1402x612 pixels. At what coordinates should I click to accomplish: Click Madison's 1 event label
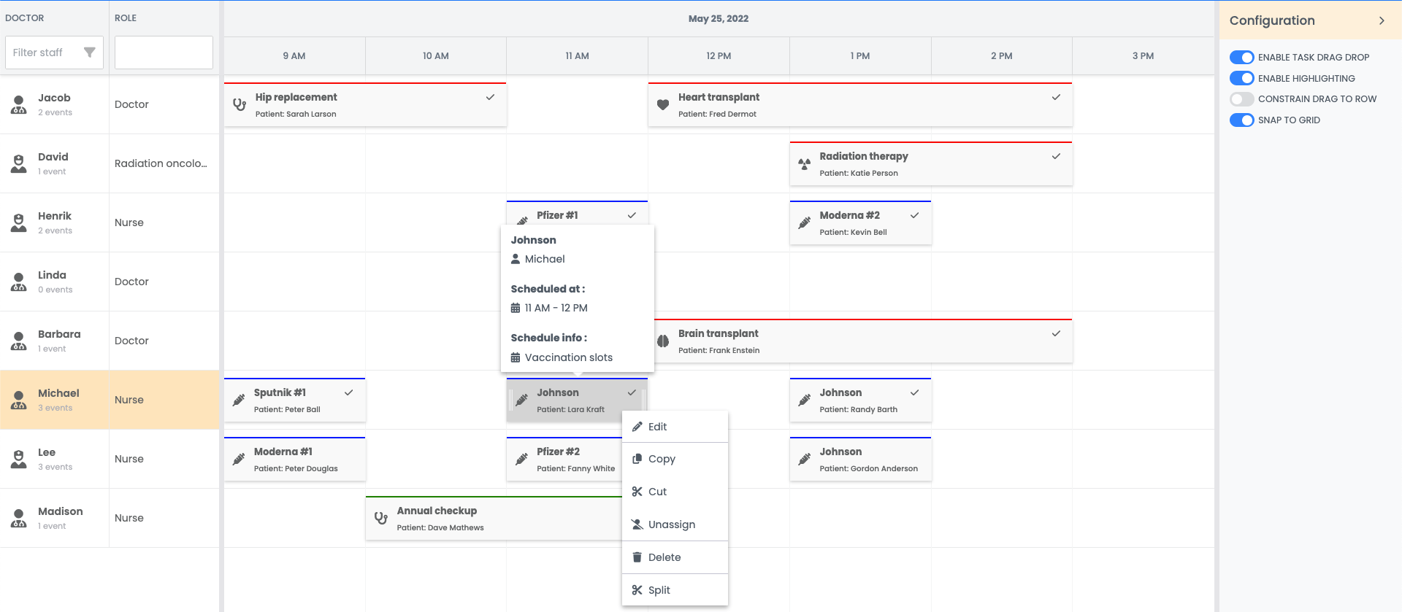(52, 526)
